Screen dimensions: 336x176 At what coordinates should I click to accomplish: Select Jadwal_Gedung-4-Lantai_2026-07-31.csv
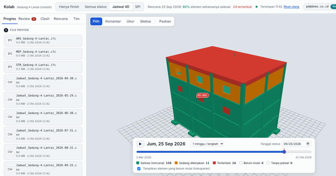(43, 135)
